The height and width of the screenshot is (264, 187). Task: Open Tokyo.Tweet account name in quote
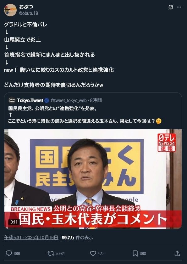point(30,100)
